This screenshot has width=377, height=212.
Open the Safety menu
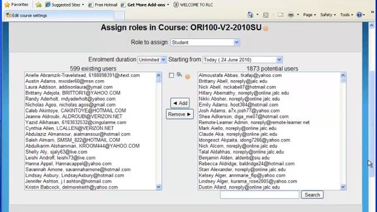[328, 15]
